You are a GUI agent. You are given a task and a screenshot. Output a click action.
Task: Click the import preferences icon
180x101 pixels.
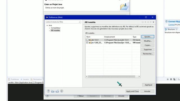pos(53,91)
